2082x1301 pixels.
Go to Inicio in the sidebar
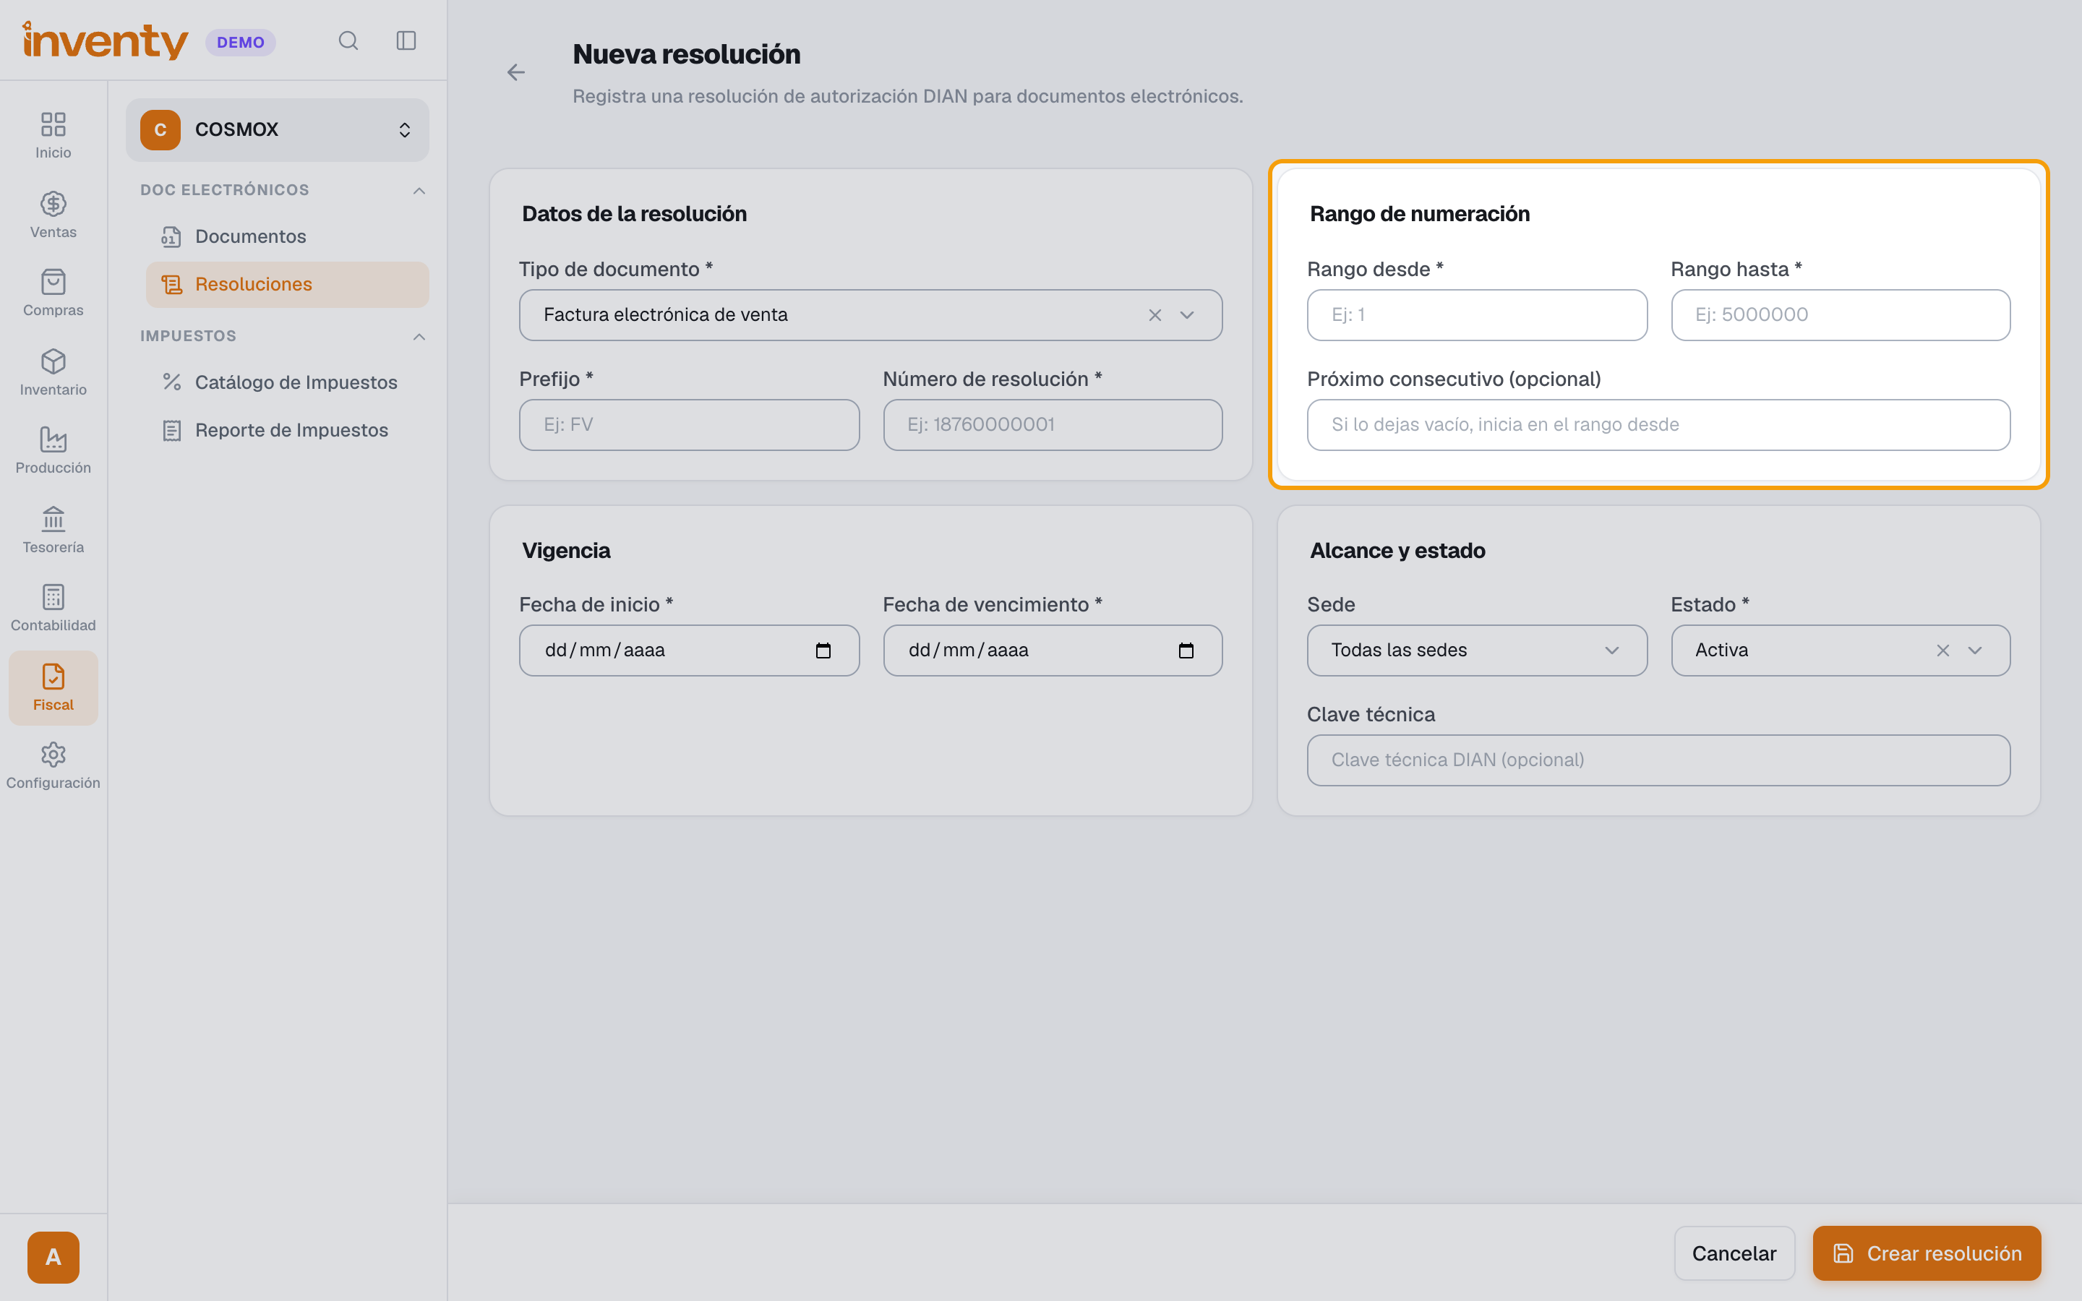[53, 135]
